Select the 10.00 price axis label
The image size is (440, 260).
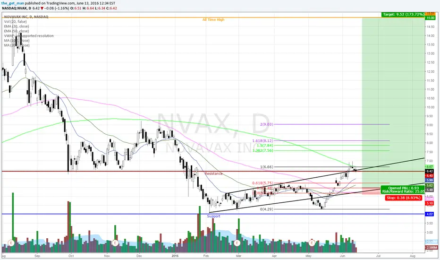[431, 107]
